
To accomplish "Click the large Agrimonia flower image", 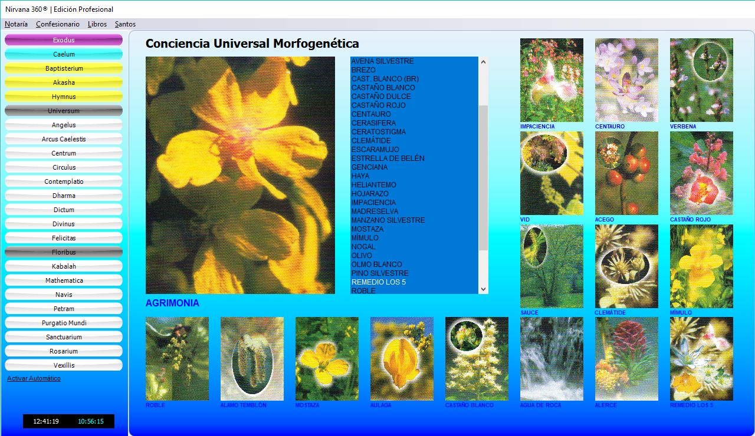I will coord(240,175).
